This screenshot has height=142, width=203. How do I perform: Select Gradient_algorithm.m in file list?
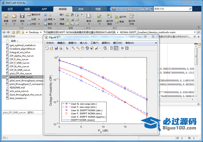(x=22, y=49)
